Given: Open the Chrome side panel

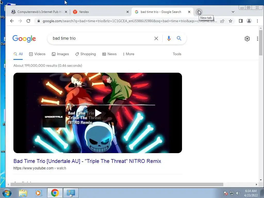Looking at the screenshot, I should coord(241,21).
